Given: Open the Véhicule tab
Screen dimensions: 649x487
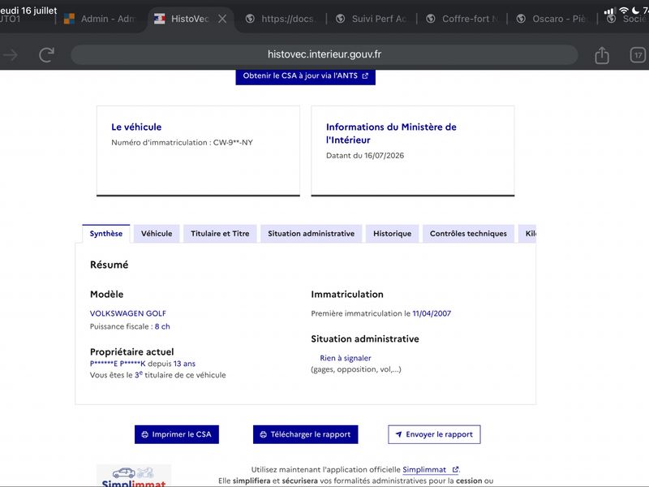Looking at the screenshot, I should tap(157, 234).
